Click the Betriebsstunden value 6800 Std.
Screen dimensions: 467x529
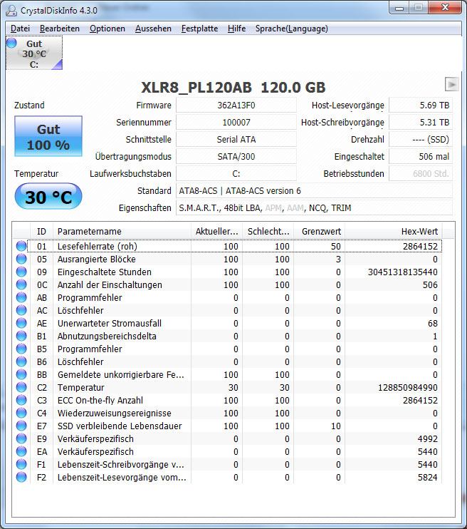tap(421, 174)
